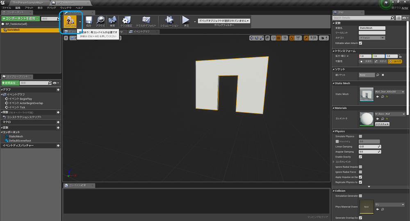This screenshot has width=410, height=221.
Task: Open details view options eye dropdown
Action: pos(405,18)
